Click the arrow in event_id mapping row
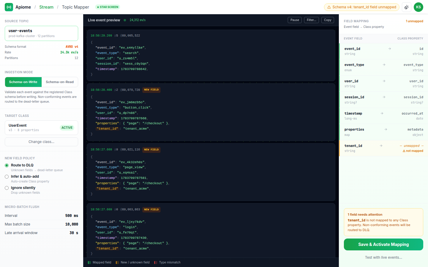 pos(390,49)
